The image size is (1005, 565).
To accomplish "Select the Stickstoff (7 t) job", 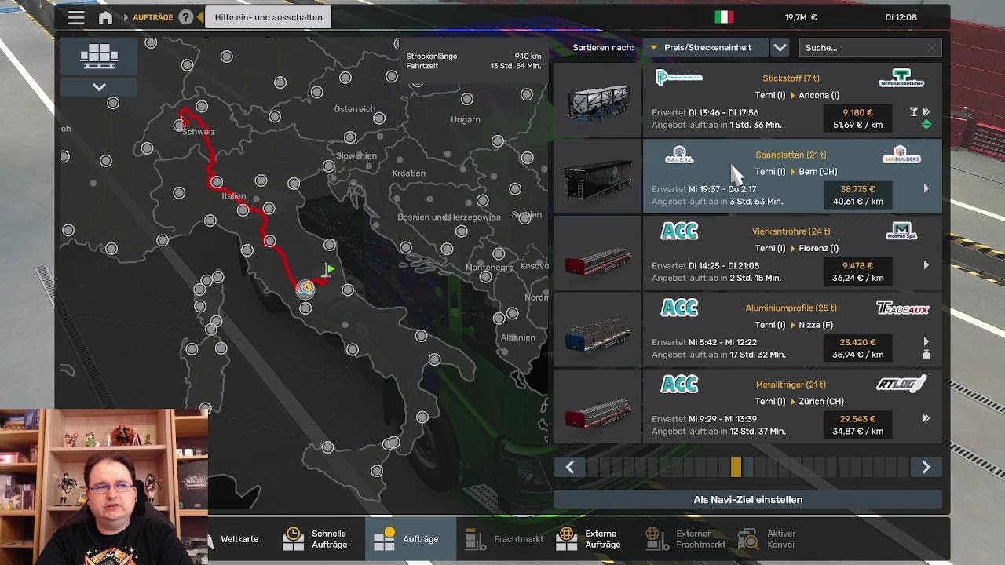I will coord(792,100).
